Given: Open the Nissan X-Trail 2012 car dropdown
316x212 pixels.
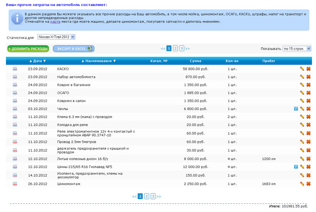Looking at the screenshot, I should [x=56, y=37].
